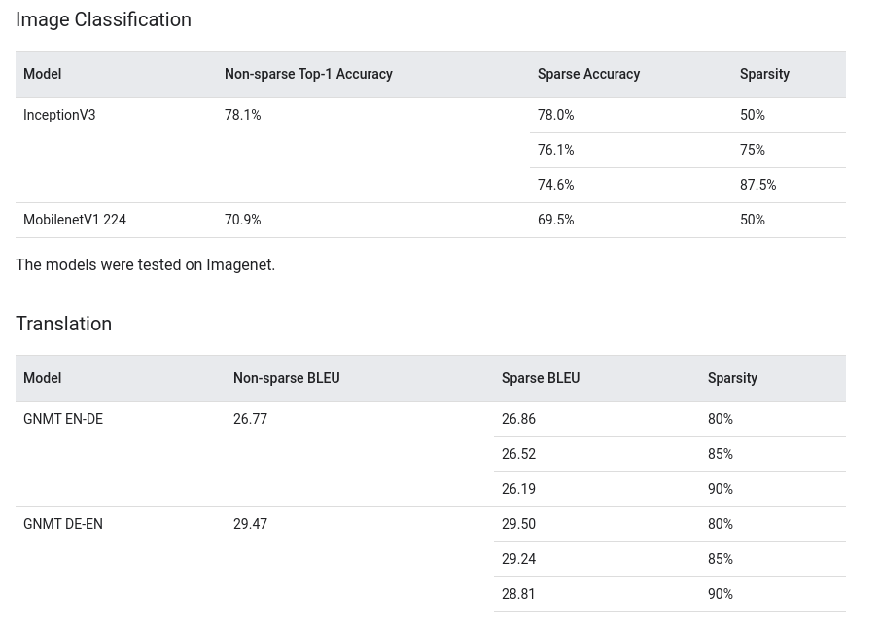Viewport: 880px width, 621px height.
Task: Select the GNMT DE-EN model cell
Action: [x=63, y=524]
